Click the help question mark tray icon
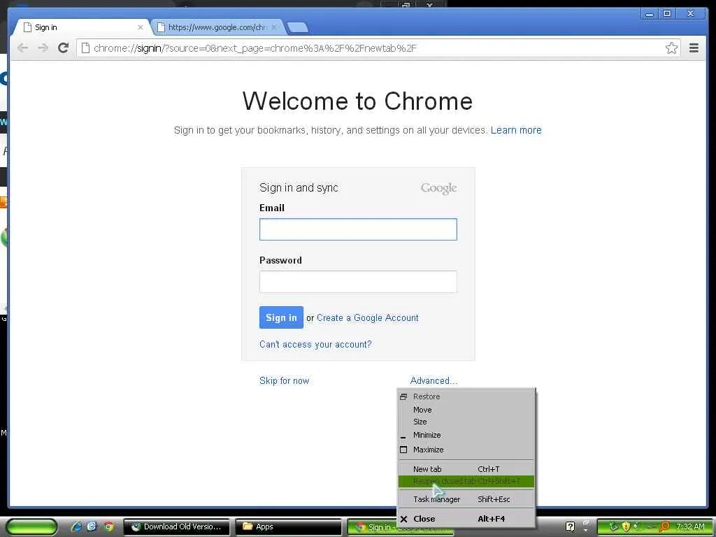Viewport: 716px width, 537px height. (570, 527)
